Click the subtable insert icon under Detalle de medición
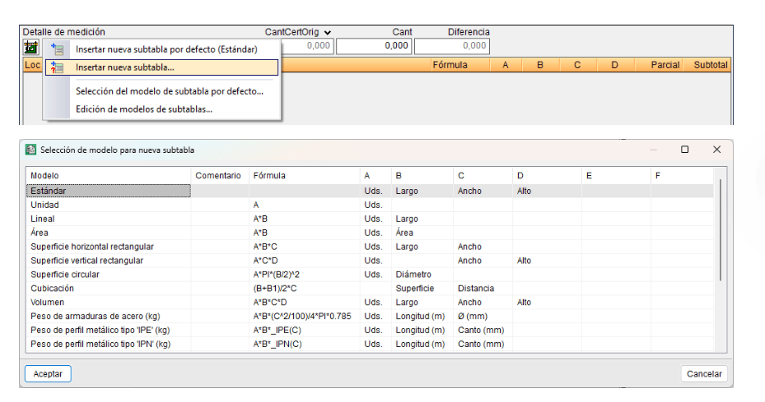The image size is (765, 402). pos(30,47)
